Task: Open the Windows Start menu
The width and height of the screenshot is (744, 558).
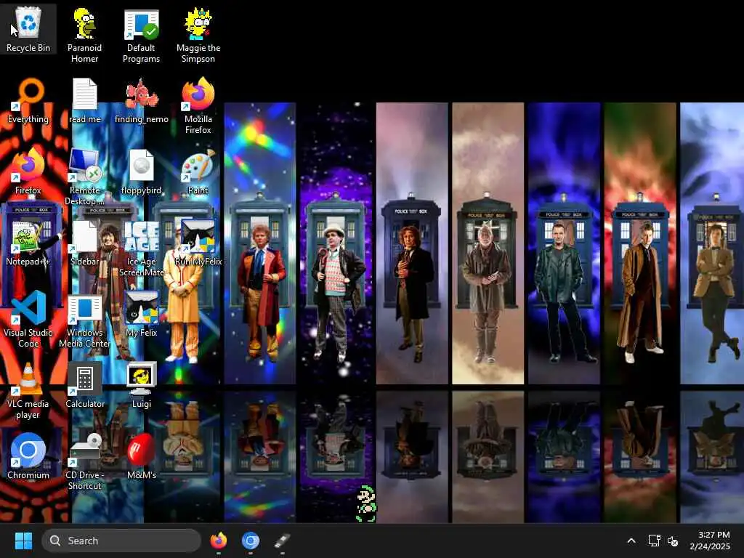Action: 23,541
